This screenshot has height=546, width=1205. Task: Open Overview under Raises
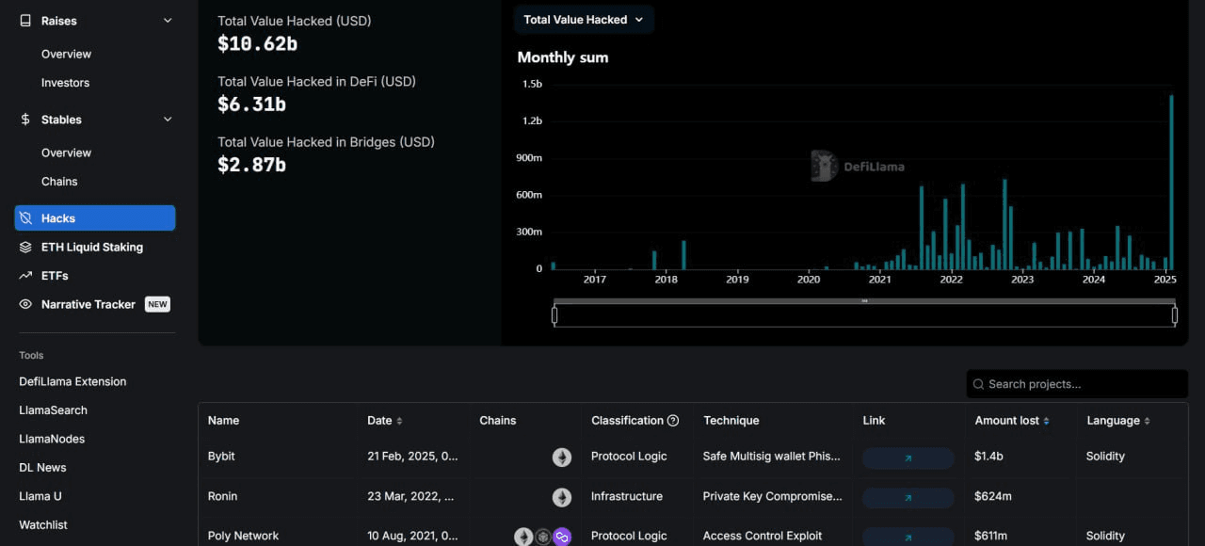tap(66, 54)
